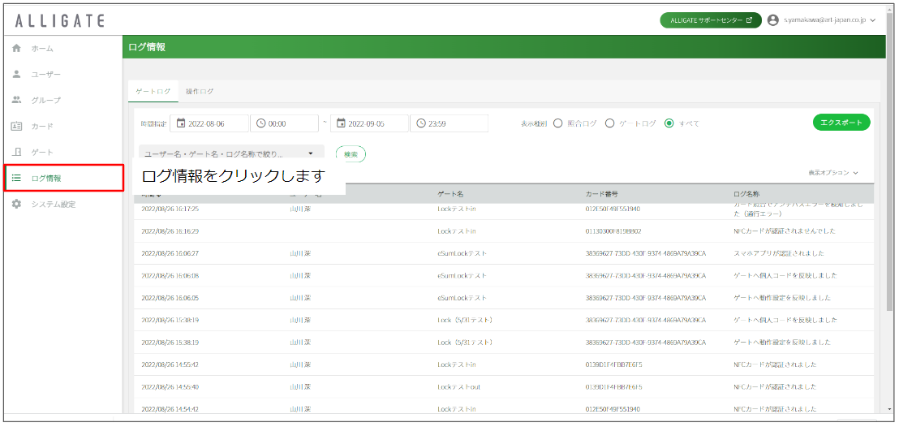Click external link icon on support button
Screen dimensions: 899x427
(x=749, y=20)
